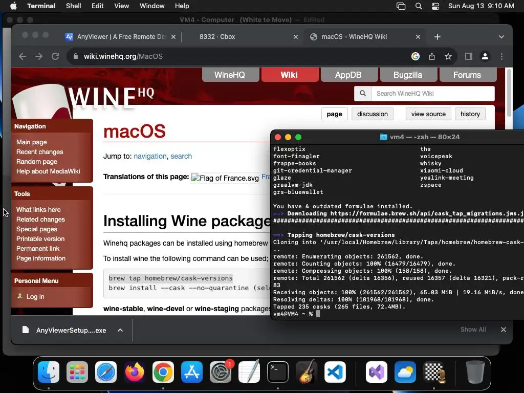Click Log in under Personal Menu
This screenshot has height=393, width=524.
(x=35, y=296)
